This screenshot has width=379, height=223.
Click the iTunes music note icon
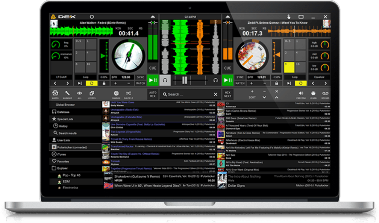(x=54, y=154)
